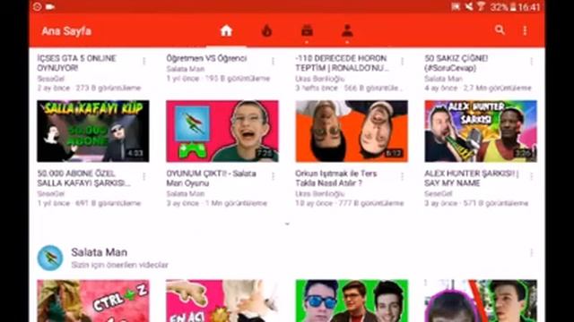
Task: Select '1 yıl önce · 691 B görüntüleme' text
Action: tap(89, 203)
